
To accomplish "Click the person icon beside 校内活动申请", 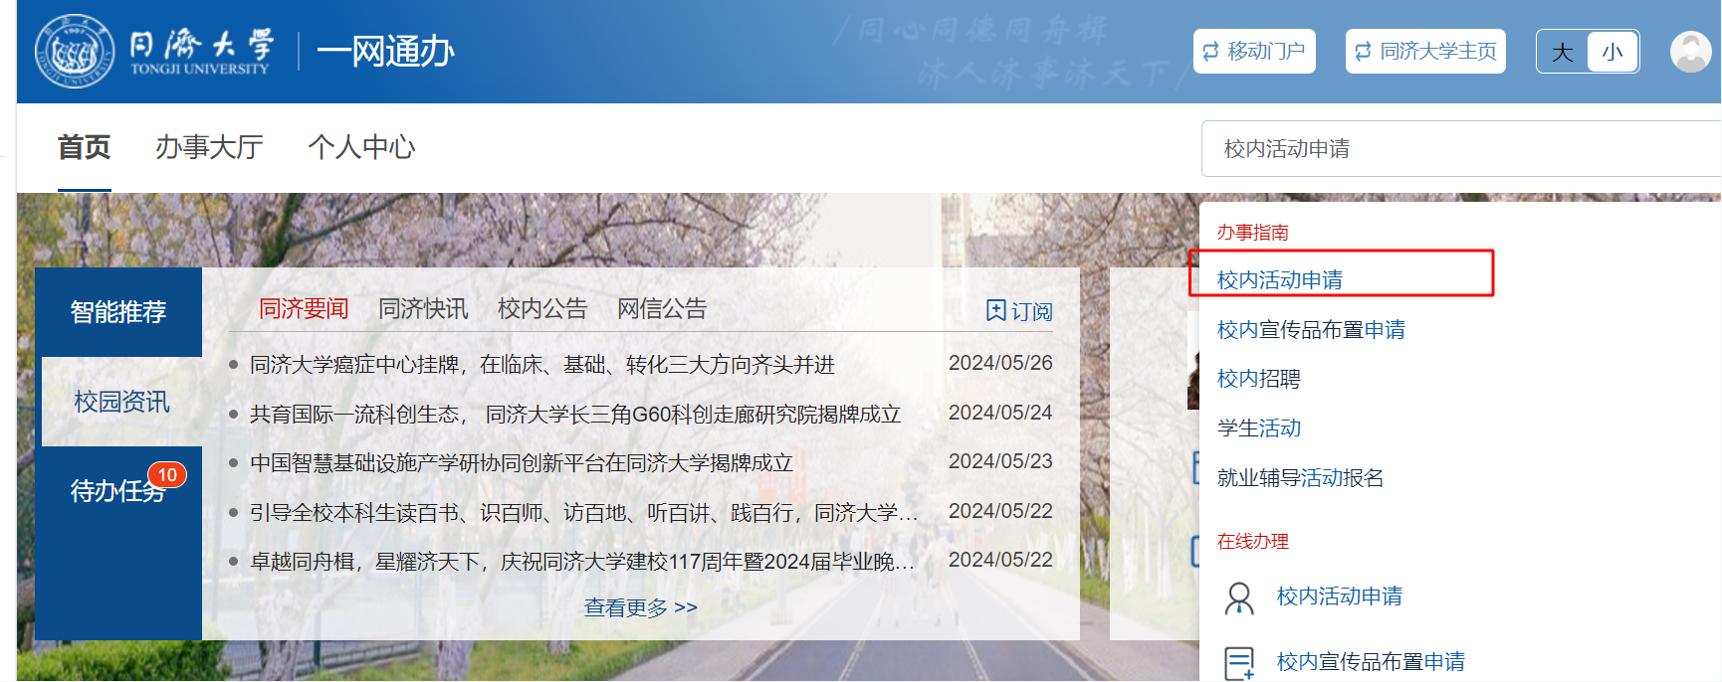I will pos(1239,597).
